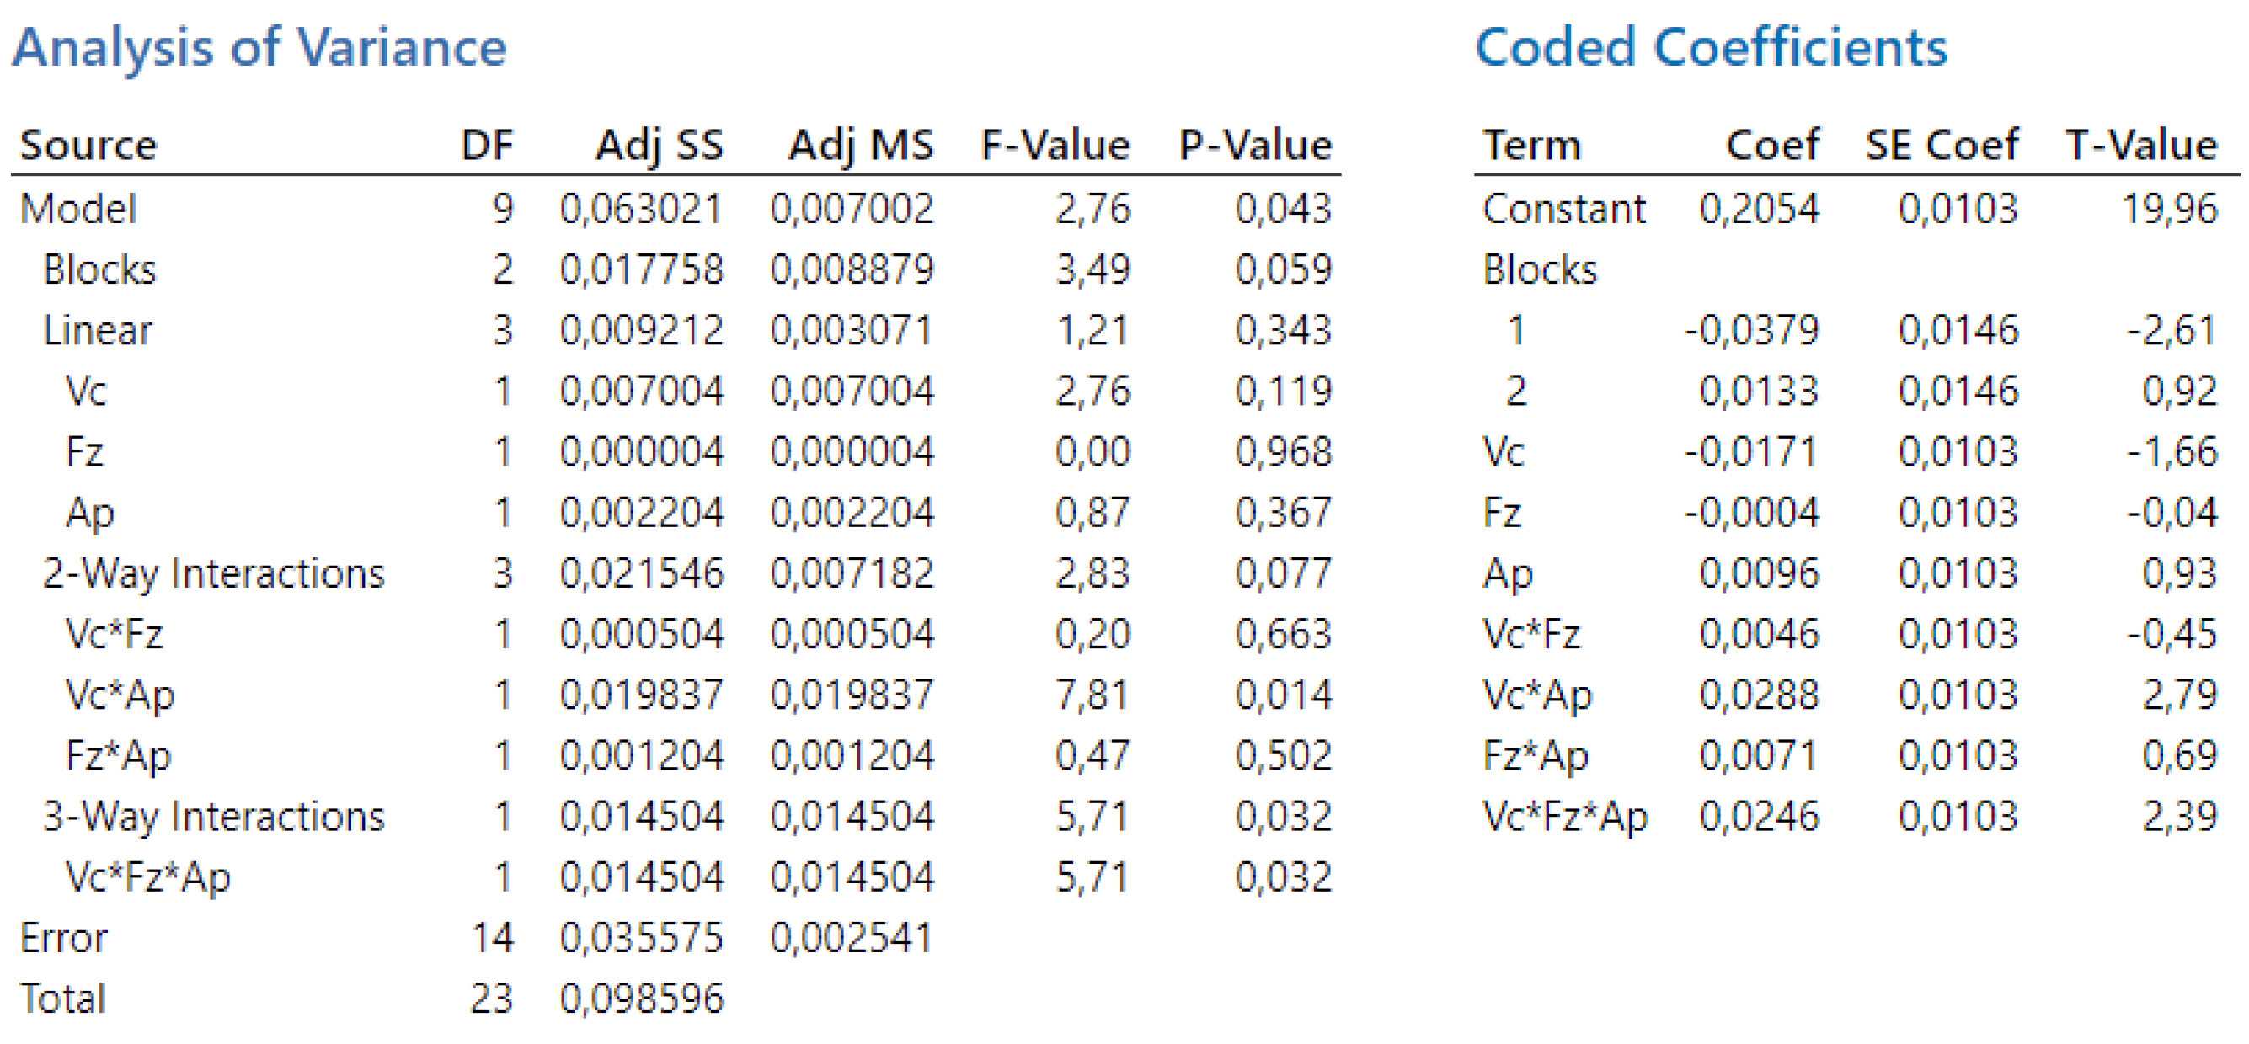Screen dimensions: 2249x1044
Task: Select the F-Value column header
Action: (x=1055, y=145)
